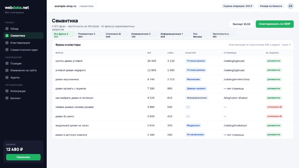Click phrase купить диван угловой
The width and height of the screenshot is (299, 168).
(x=69, y=61)
